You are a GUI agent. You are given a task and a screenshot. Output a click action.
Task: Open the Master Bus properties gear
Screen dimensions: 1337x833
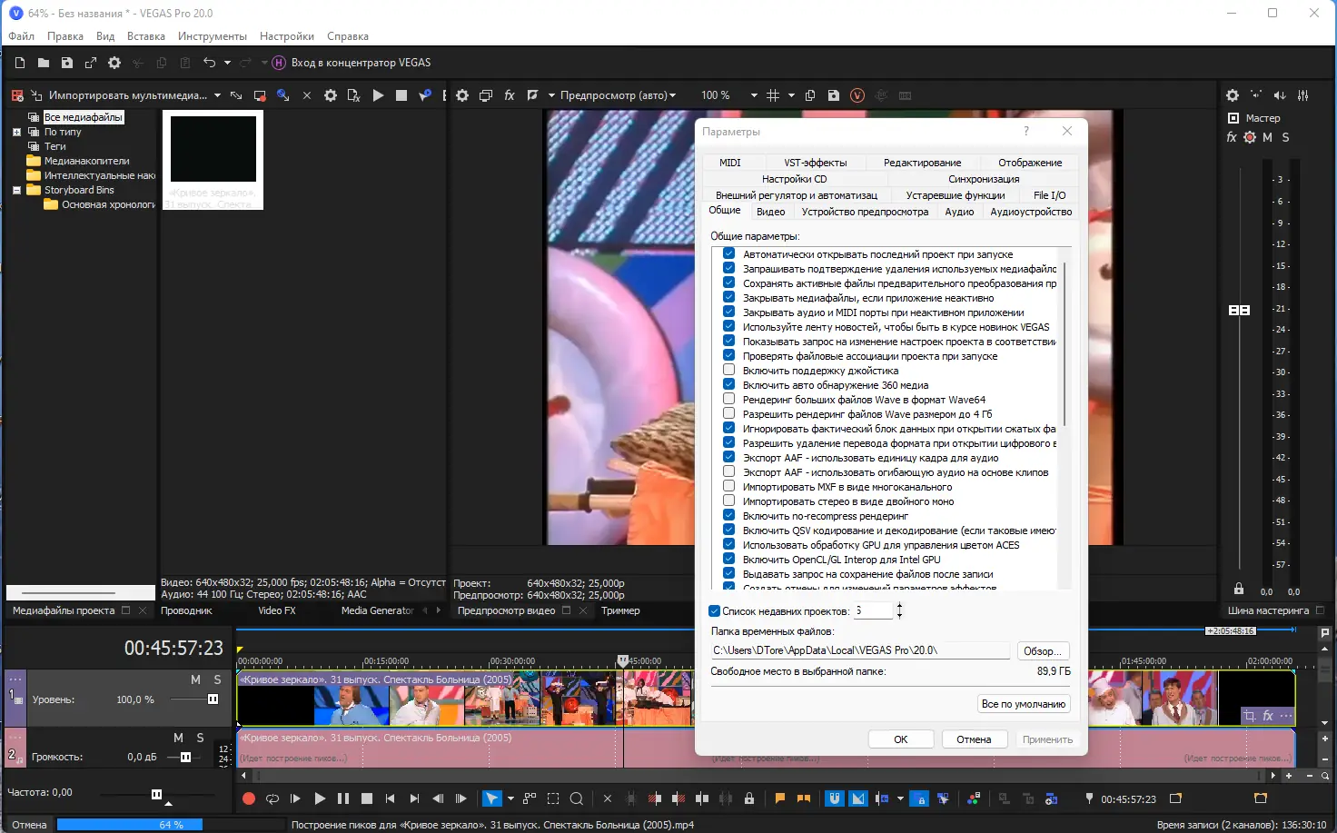pyautogui.click(x=1233, y=95)
